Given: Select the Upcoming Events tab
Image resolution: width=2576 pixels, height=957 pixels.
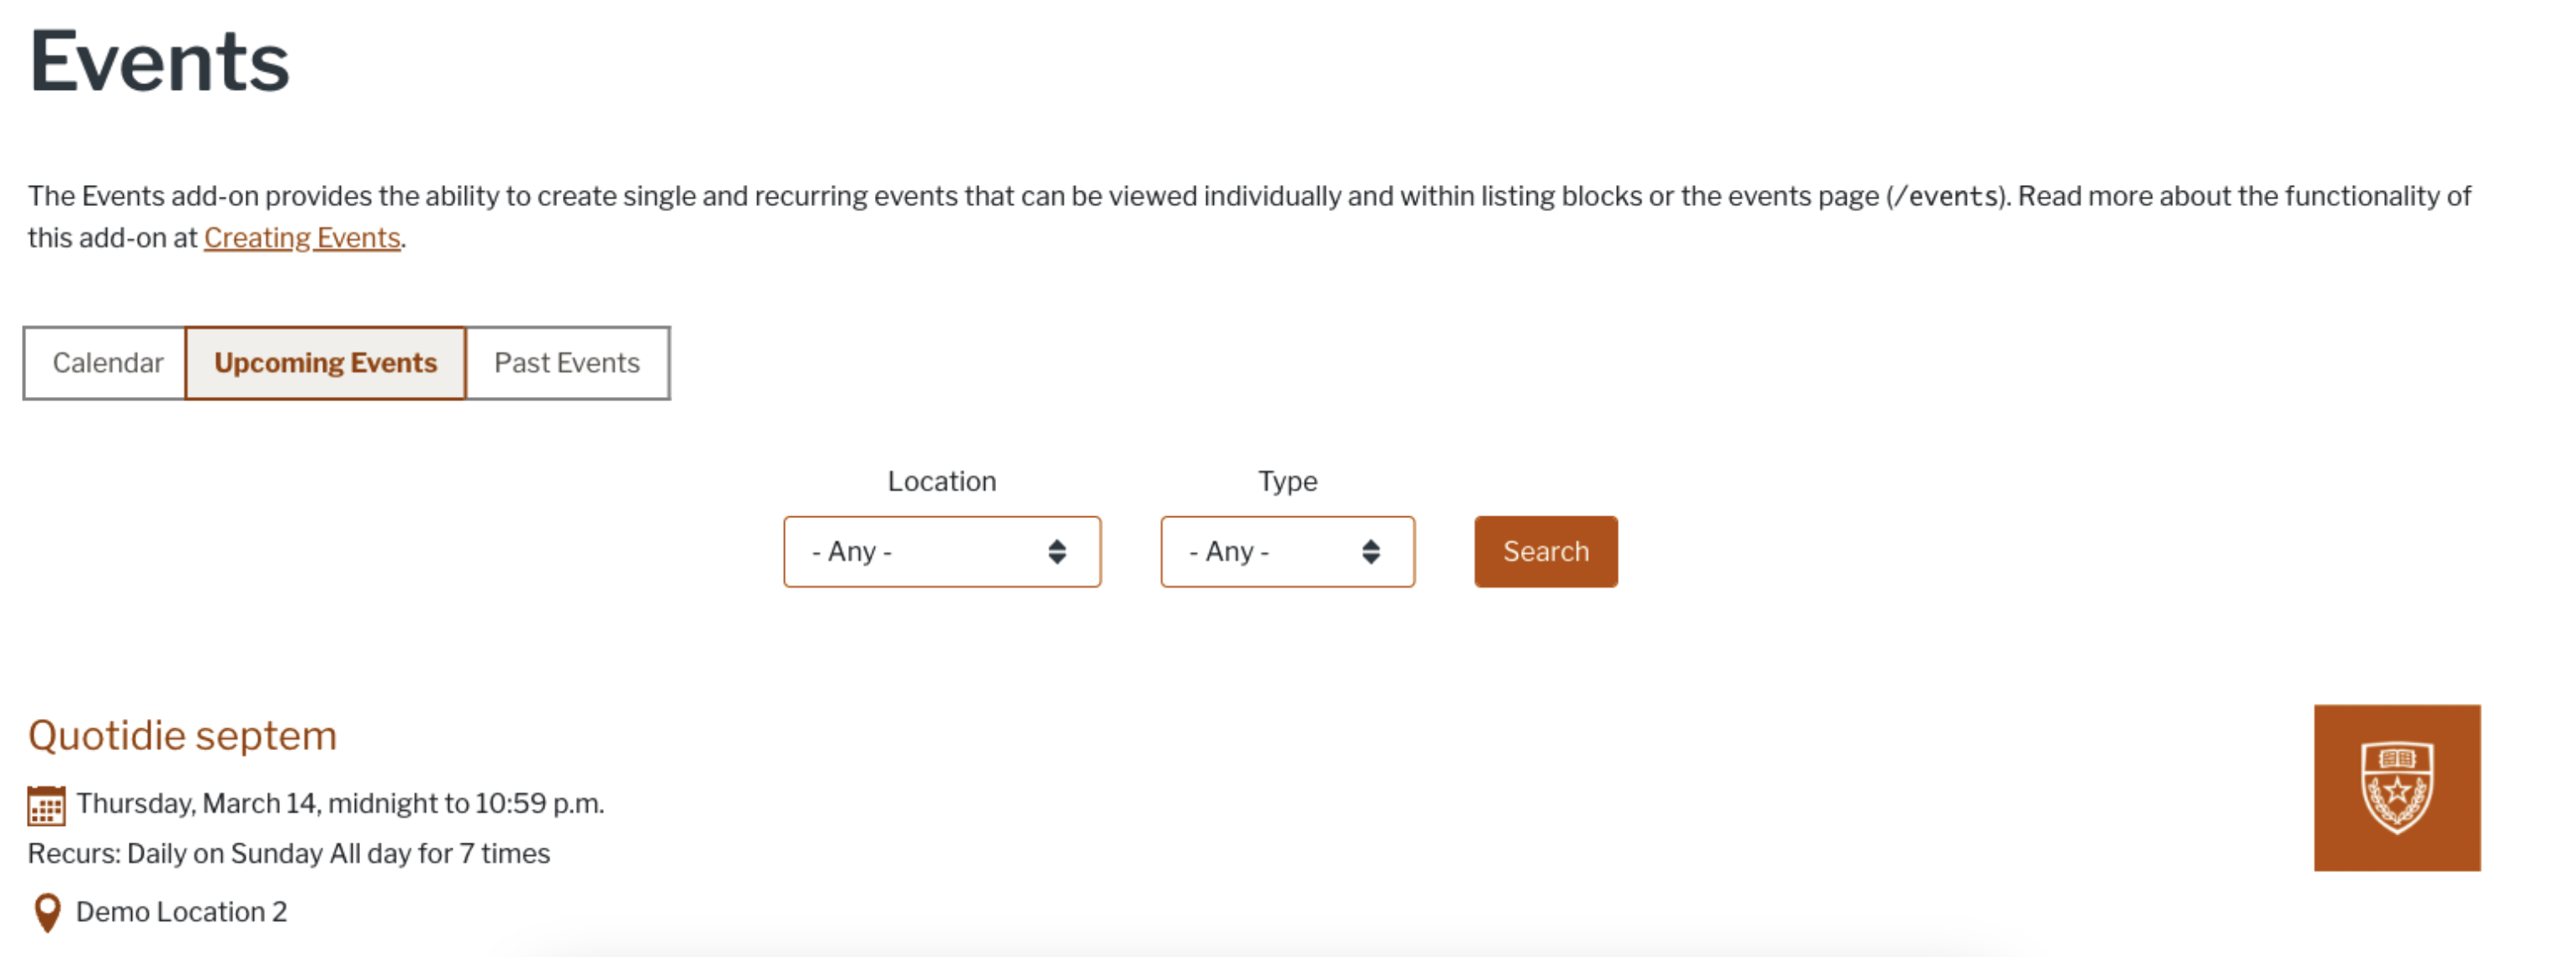Looking at the screenshot, I should pos(325,363).
